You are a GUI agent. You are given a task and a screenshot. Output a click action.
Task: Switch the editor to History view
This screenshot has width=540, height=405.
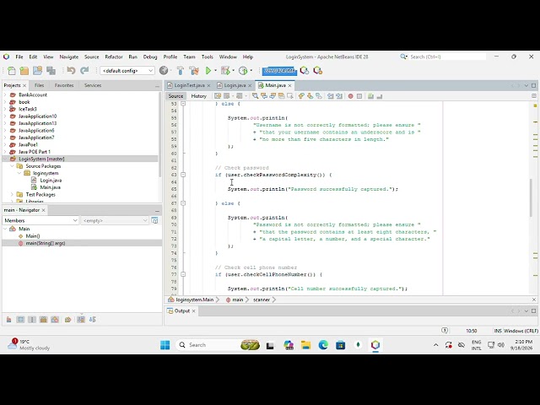(199, 96)
